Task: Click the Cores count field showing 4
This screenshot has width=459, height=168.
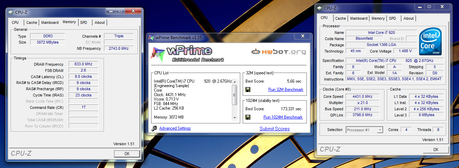Action: tap(406, 130)
